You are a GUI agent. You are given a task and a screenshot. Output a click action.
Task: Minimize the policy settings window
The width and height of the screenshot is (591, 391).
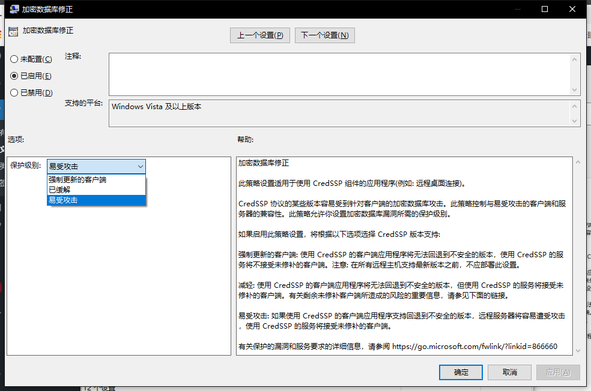click(517, 9)
